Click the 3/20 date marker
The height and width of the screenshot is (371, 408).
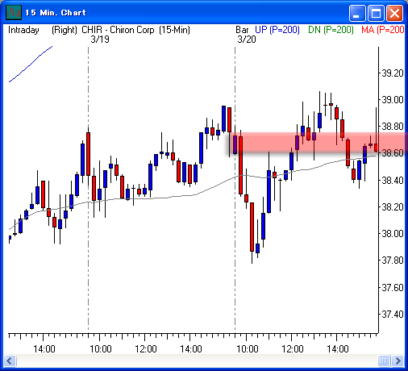click(247, 40)
